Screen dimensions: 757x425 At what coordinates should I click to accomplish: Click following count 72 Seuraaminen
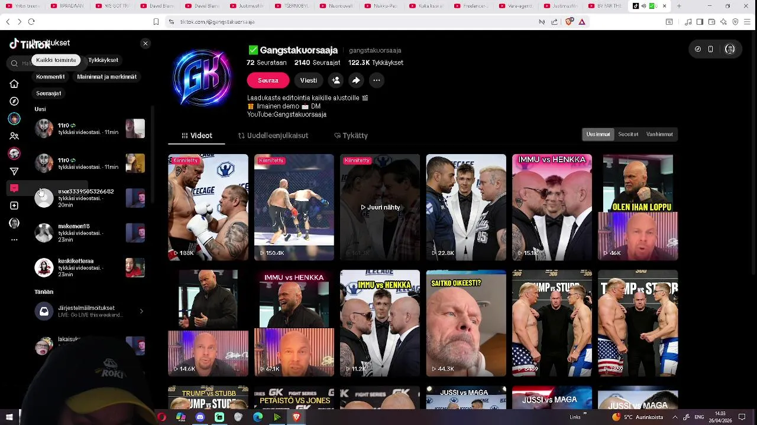tap(266, 63)
